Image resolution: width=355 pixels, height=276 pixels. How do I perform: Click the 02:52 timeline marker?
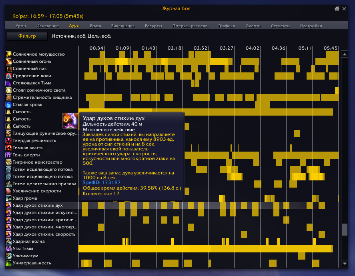click(x=201, y=48)
